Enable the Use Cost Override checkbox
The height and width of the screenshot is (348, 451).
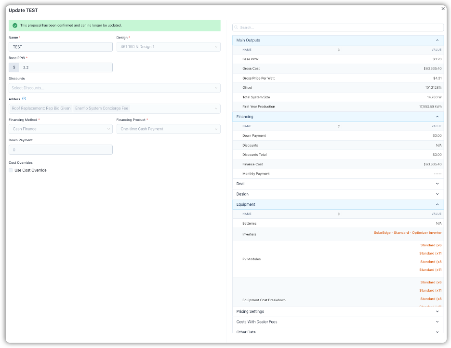tap(11, 170)
